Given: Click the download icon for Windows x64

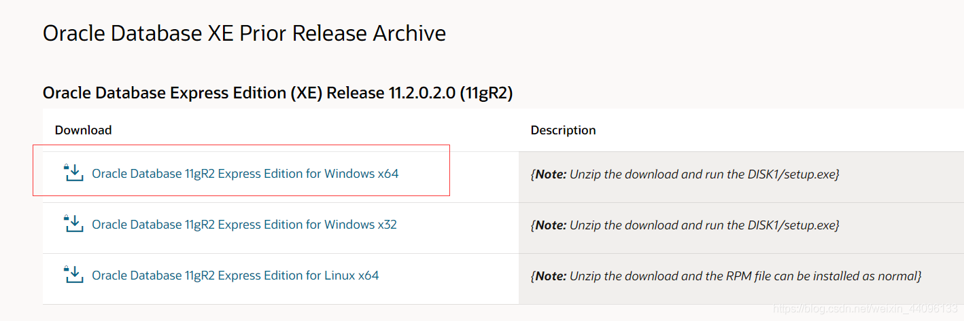Looking at the screenshot, I should pyautogui.click(x=73, y=173).
